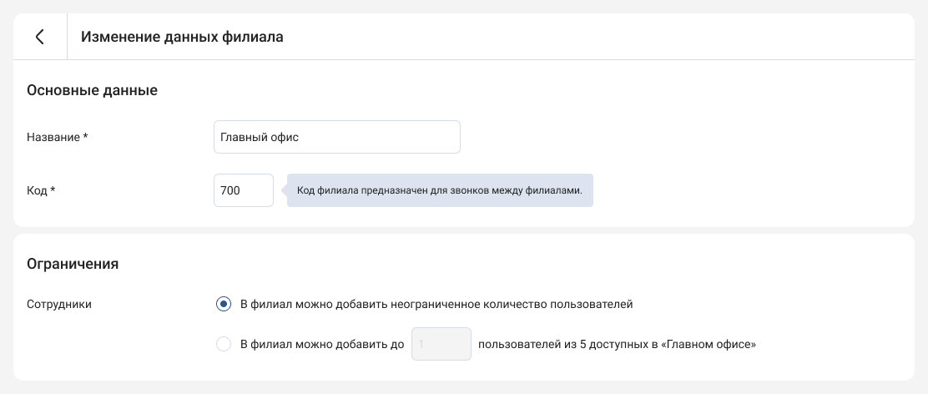Screen dimensions: 928x394
Task: Click the asterisk next to Код
Action: tap(53, 189)
